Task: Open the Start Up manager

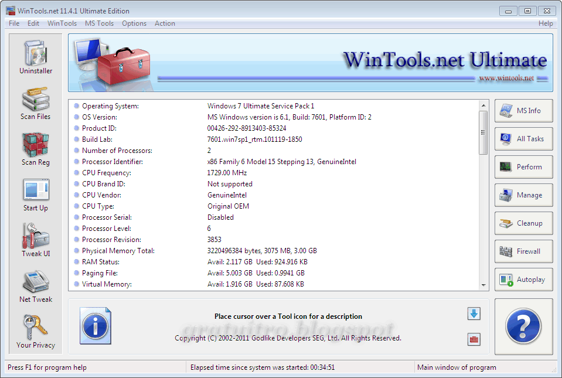Action: (x=36, y=195)
